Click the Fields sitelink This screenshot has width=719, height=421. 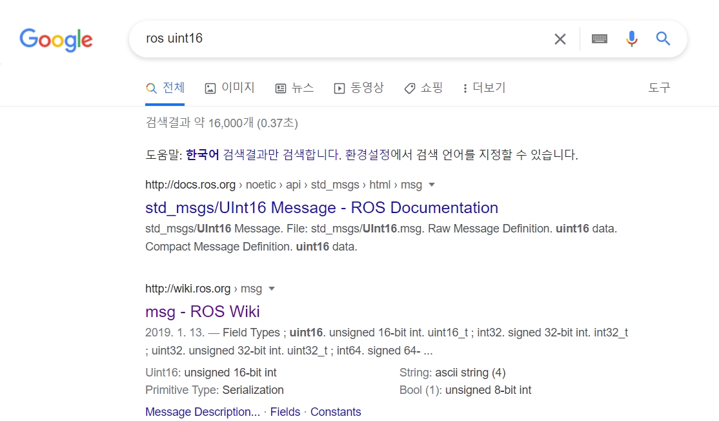pos(285,412)
